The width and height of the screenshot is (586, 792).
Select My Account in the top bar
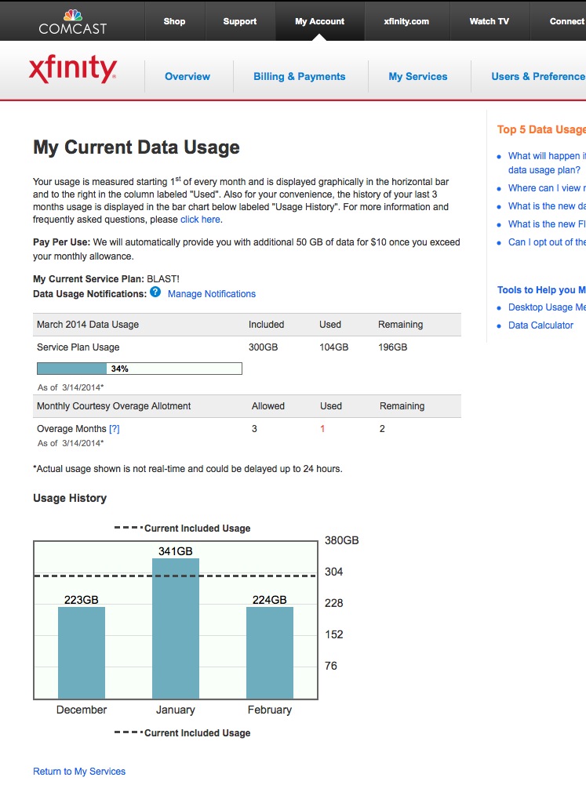pyautogui.click(x=319, y=21)
